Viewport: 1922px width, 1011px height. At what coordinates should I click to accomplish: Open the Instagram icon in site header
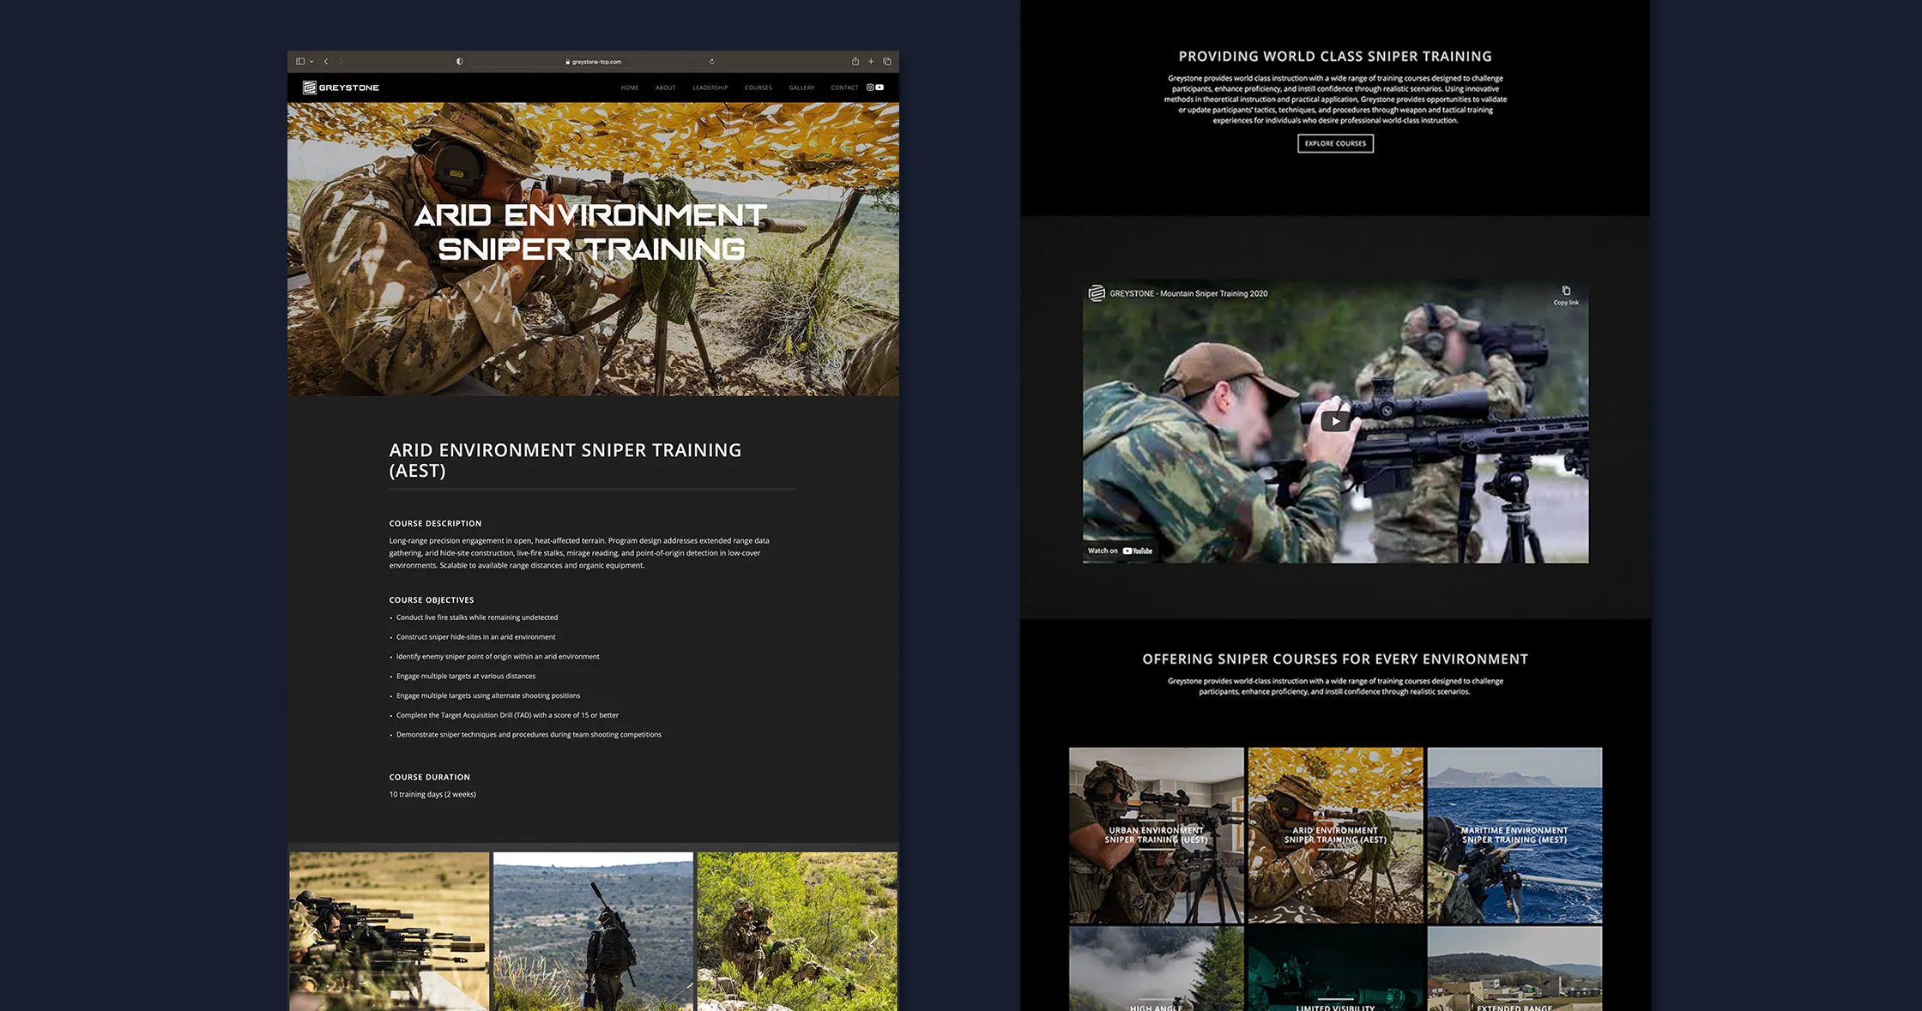click(870, 87)
